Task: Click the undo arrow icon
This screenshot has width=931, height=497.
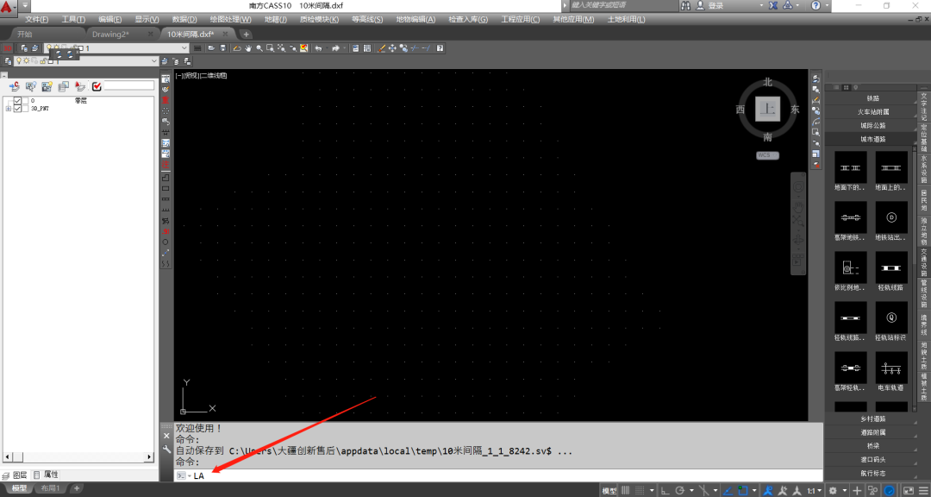Action: (x=319, y=48)
